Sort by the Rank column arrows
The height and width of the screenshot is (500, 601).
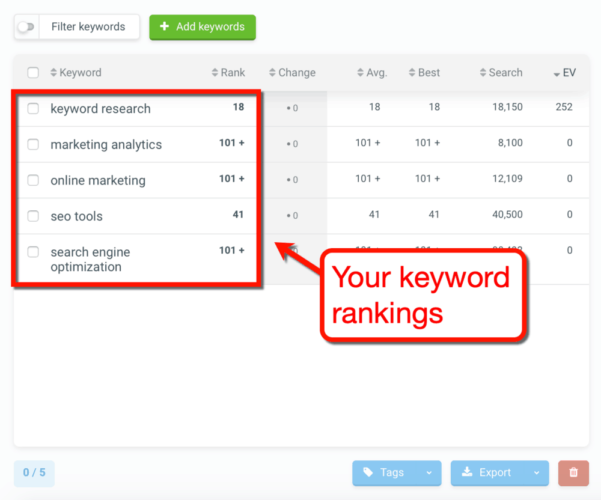coord(213,72)
